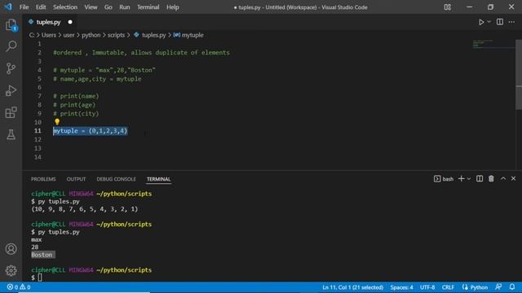Click the editor minimap preview

[493, 44]
